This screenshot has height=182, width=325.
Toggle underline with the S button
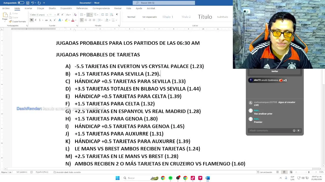pos(39,20)
